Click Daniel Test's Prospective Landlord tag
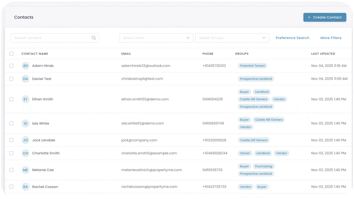 click(256, 79)
